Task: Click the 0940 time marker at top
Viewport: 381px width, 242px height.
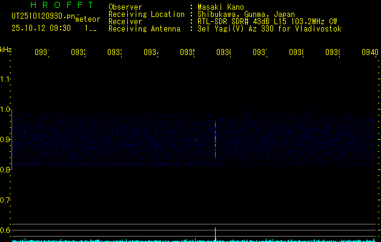Action: [x=370, y=52]
